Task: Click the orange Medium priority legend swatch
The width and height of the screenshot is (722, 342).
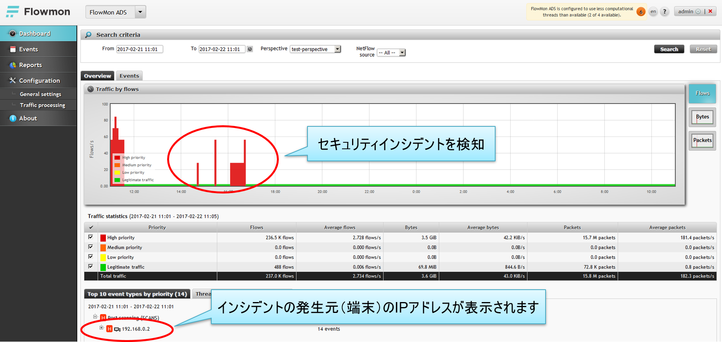Action: click(x=117, y=165)
